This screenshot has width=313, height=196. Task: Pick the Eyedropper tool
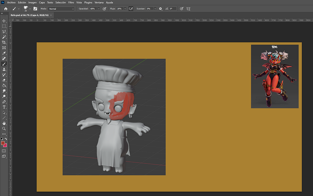point(4,53)
